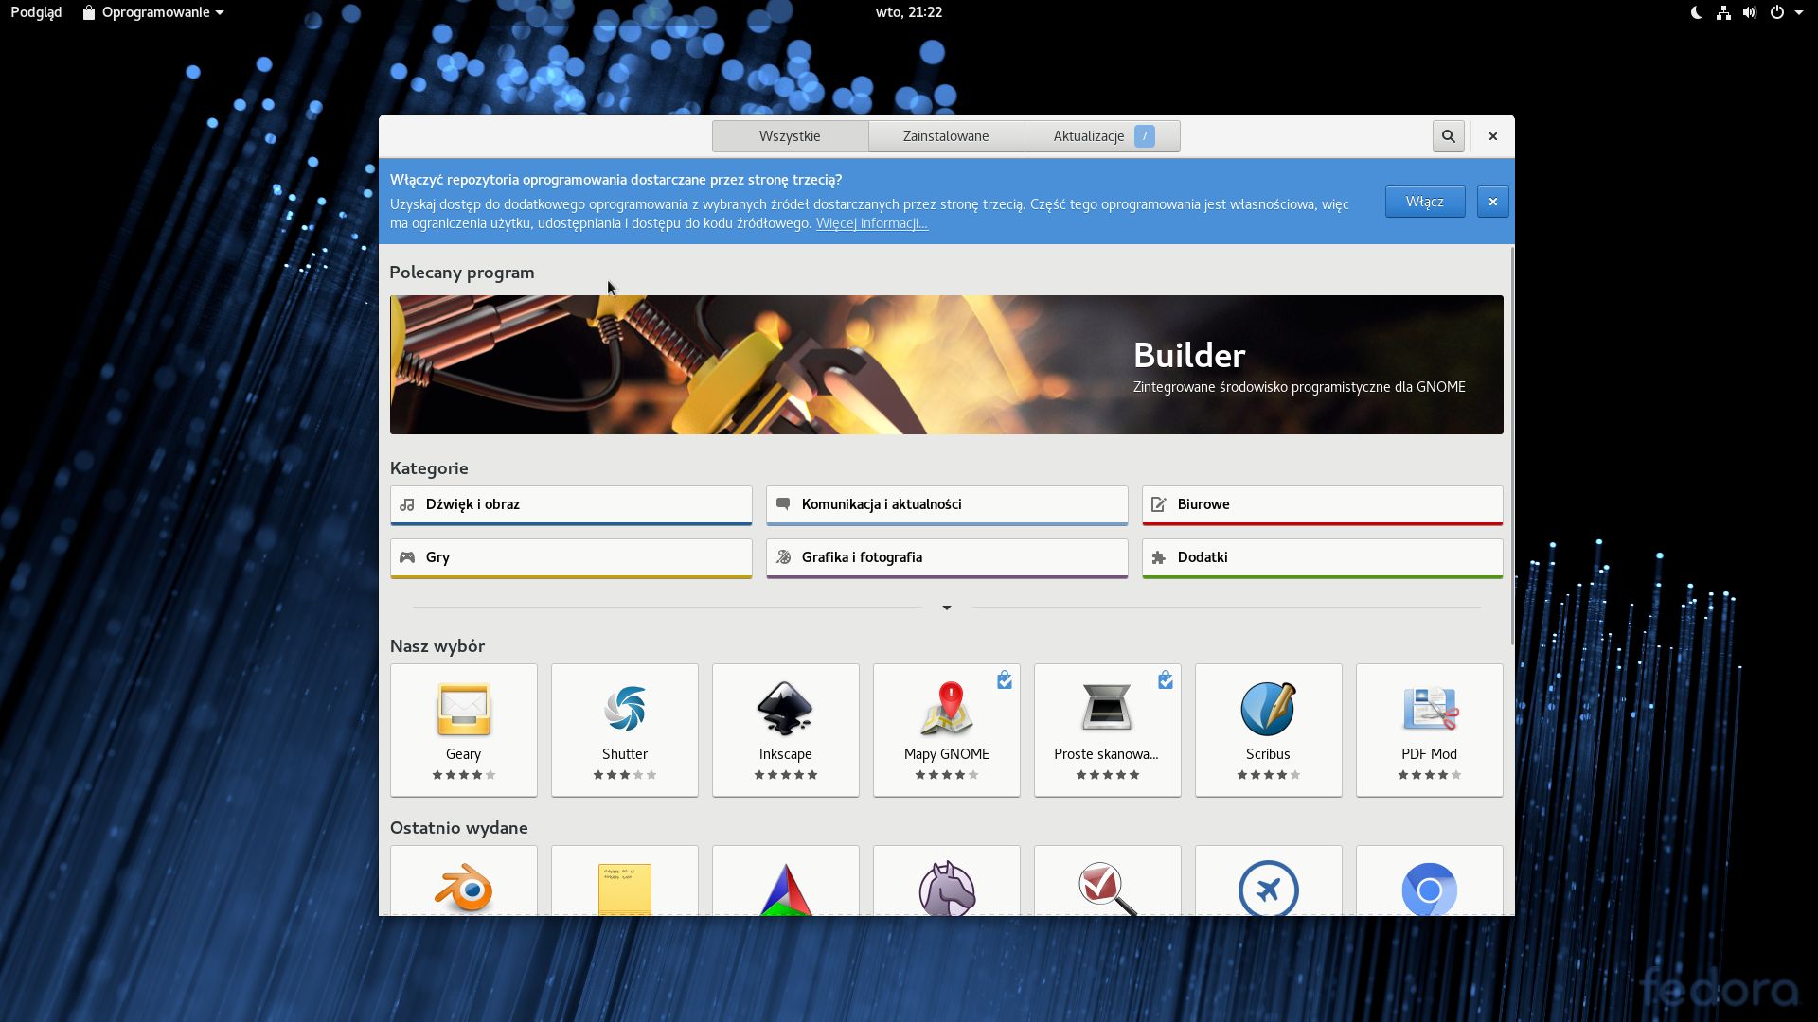Click the search magnifier button
1818x1022 pixels.
(1448, 136)
